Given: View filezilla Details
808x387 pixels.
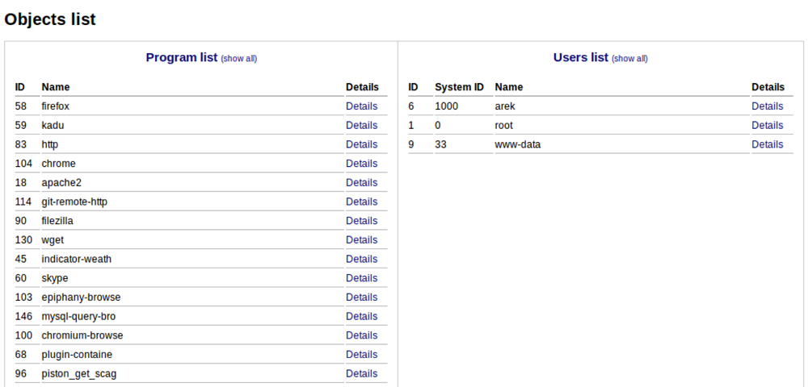Looking at the screenshot, I should (361, 220).
